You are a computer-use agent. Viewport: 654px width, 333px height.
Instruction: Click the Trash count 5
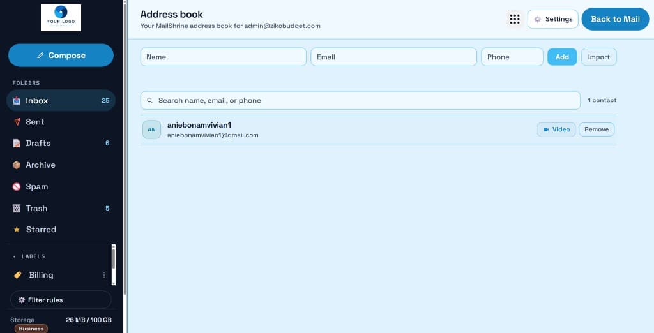coord(107,208)
